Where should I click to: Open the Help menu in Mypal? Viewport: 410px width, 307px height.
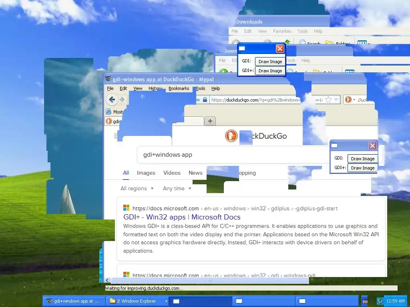[215, 88]
